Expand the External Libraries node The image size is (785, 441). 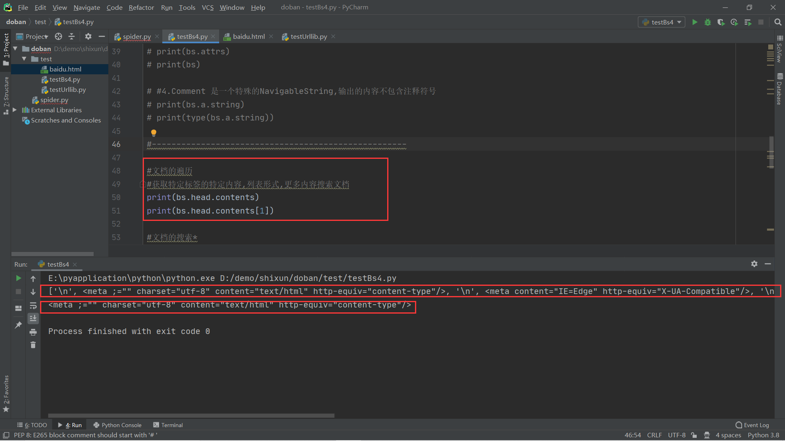point(15,110)
